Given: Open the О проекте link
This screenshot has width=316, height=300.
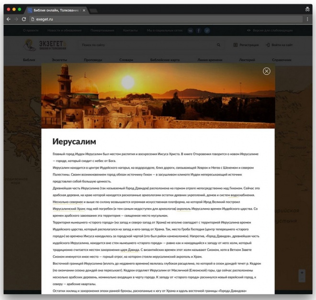Looking at the screenshot, I should [31, 31].
